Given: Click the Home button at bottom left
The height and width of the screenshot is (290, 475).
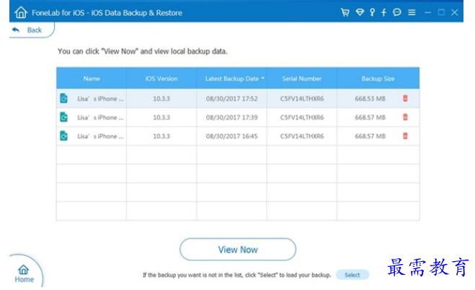Looking at the screenshot, I should pyautogui.click(x=24, y=273).
